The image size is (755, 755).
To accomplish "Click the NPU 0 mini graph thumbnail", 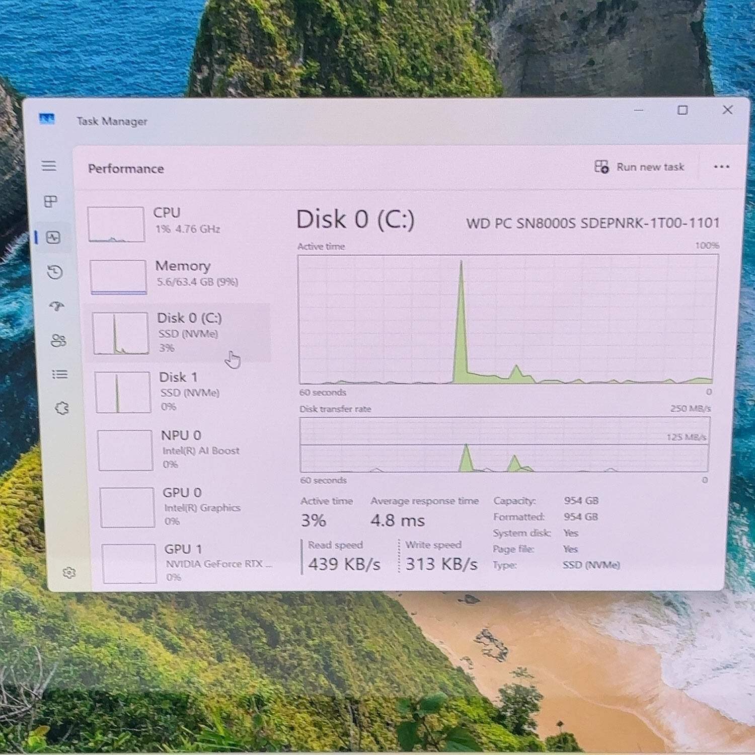I will (x=125, y=450).
